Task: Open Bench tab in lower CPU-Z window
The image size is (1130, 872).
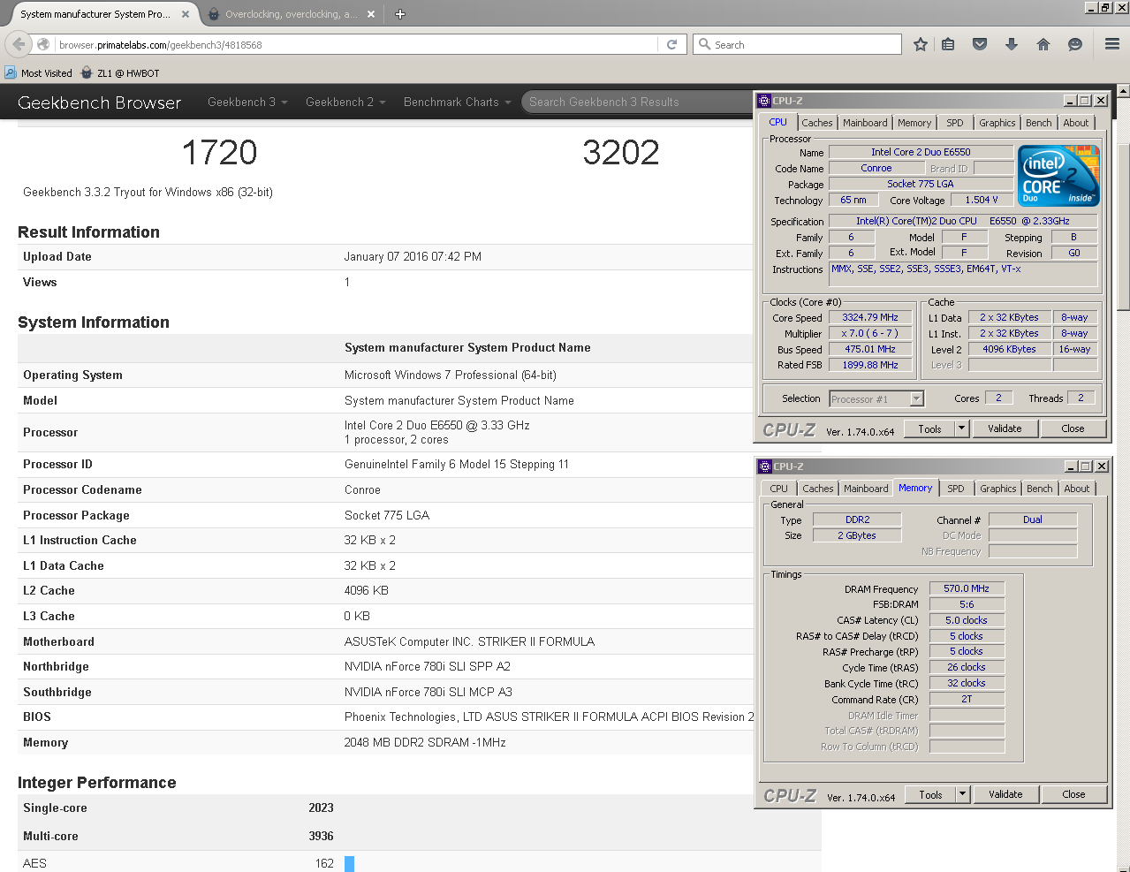Action: tap(1040, 489)
